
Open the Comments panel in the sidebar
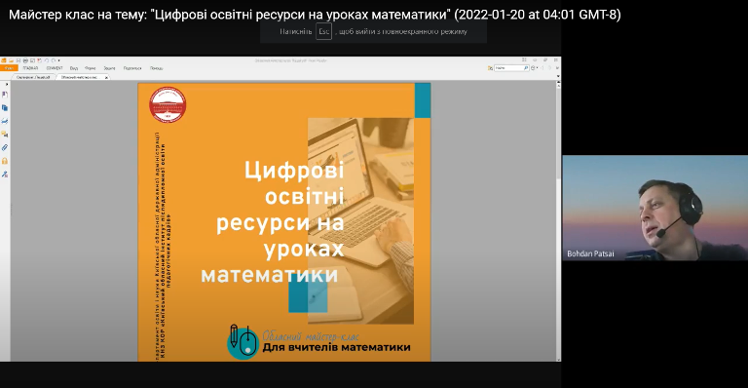(x=5, y=135)
